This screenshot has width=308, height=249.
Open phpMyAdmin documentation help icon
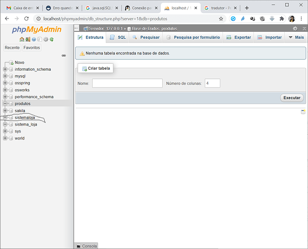pos(34,39)
